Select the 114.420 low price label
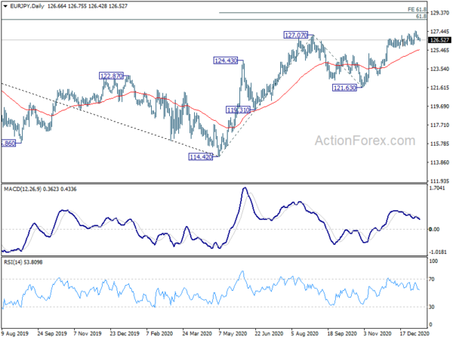Image resolution: width=453 pixels, height=340 pixels. pos(202,157)
